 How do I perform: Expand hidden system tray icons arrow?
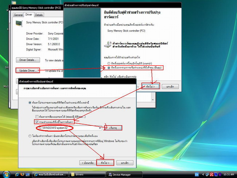click(203, 174)
